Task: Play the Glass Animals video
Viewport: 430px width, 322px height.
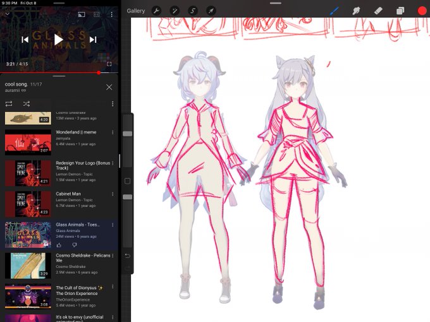Action: (59, 40)
